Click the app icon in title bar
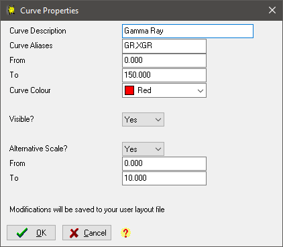Viewport: 283px width, 247px height. coord(11,10)
